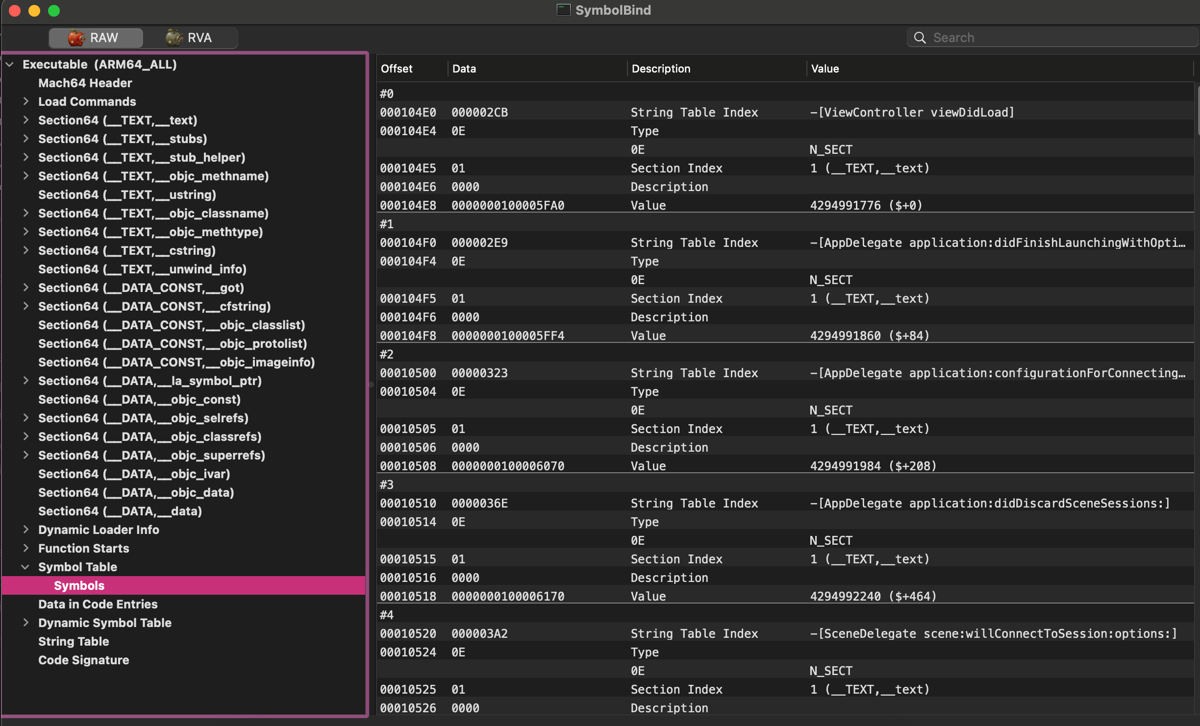Select the Symbols tree item

coord(183,585)
